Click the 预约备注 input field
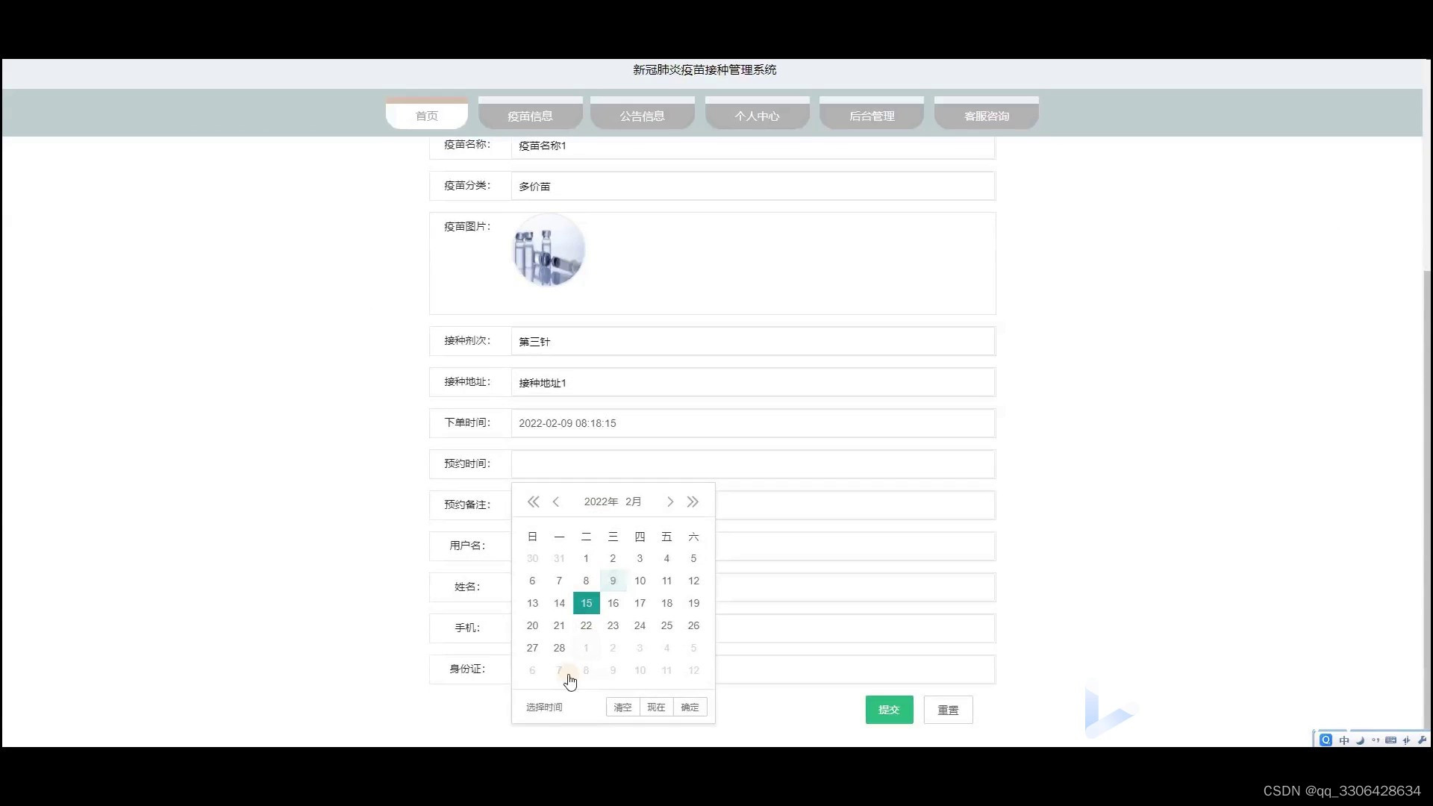 [x=855, y=505]
